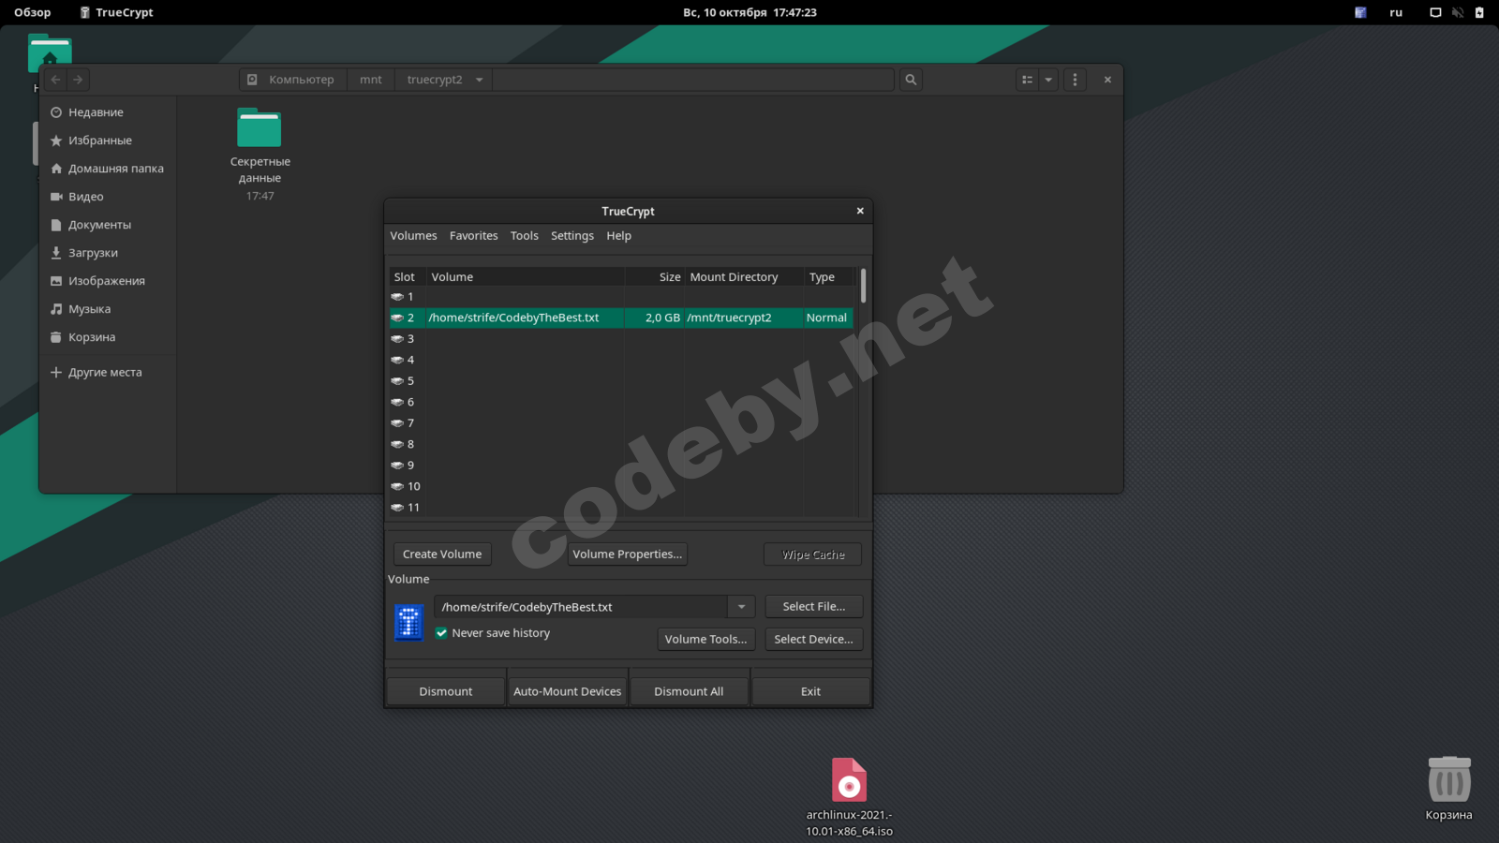Screen dimensions: 1499x843
Task: Open the archlinux ISO file on desktop
Action: (849, 780)
